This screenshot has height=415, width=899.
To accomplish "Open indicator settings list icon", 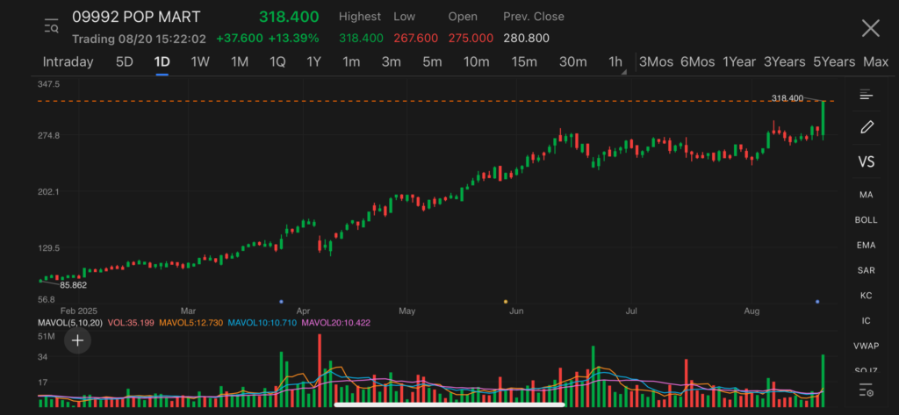I will coord(866,392).
